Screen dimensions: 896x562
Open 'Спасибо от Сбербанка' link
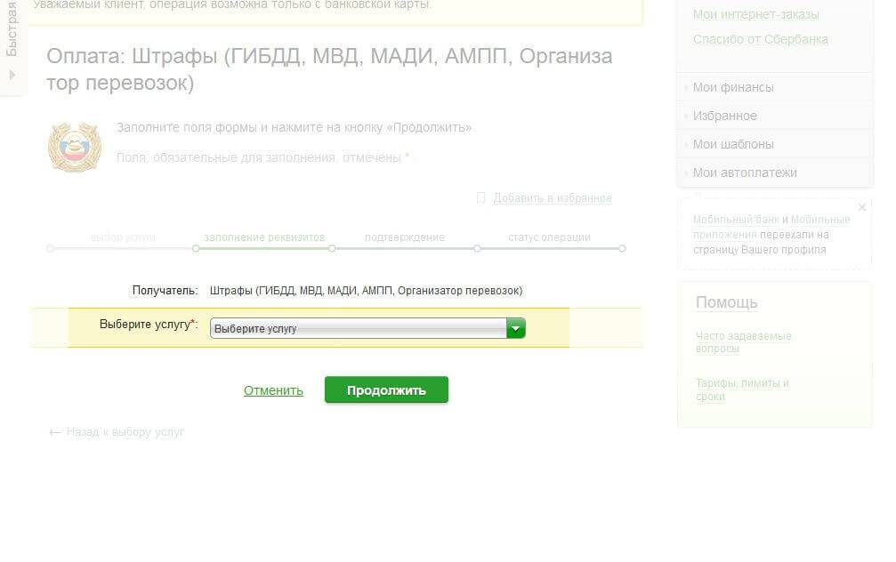coord(760,39)
